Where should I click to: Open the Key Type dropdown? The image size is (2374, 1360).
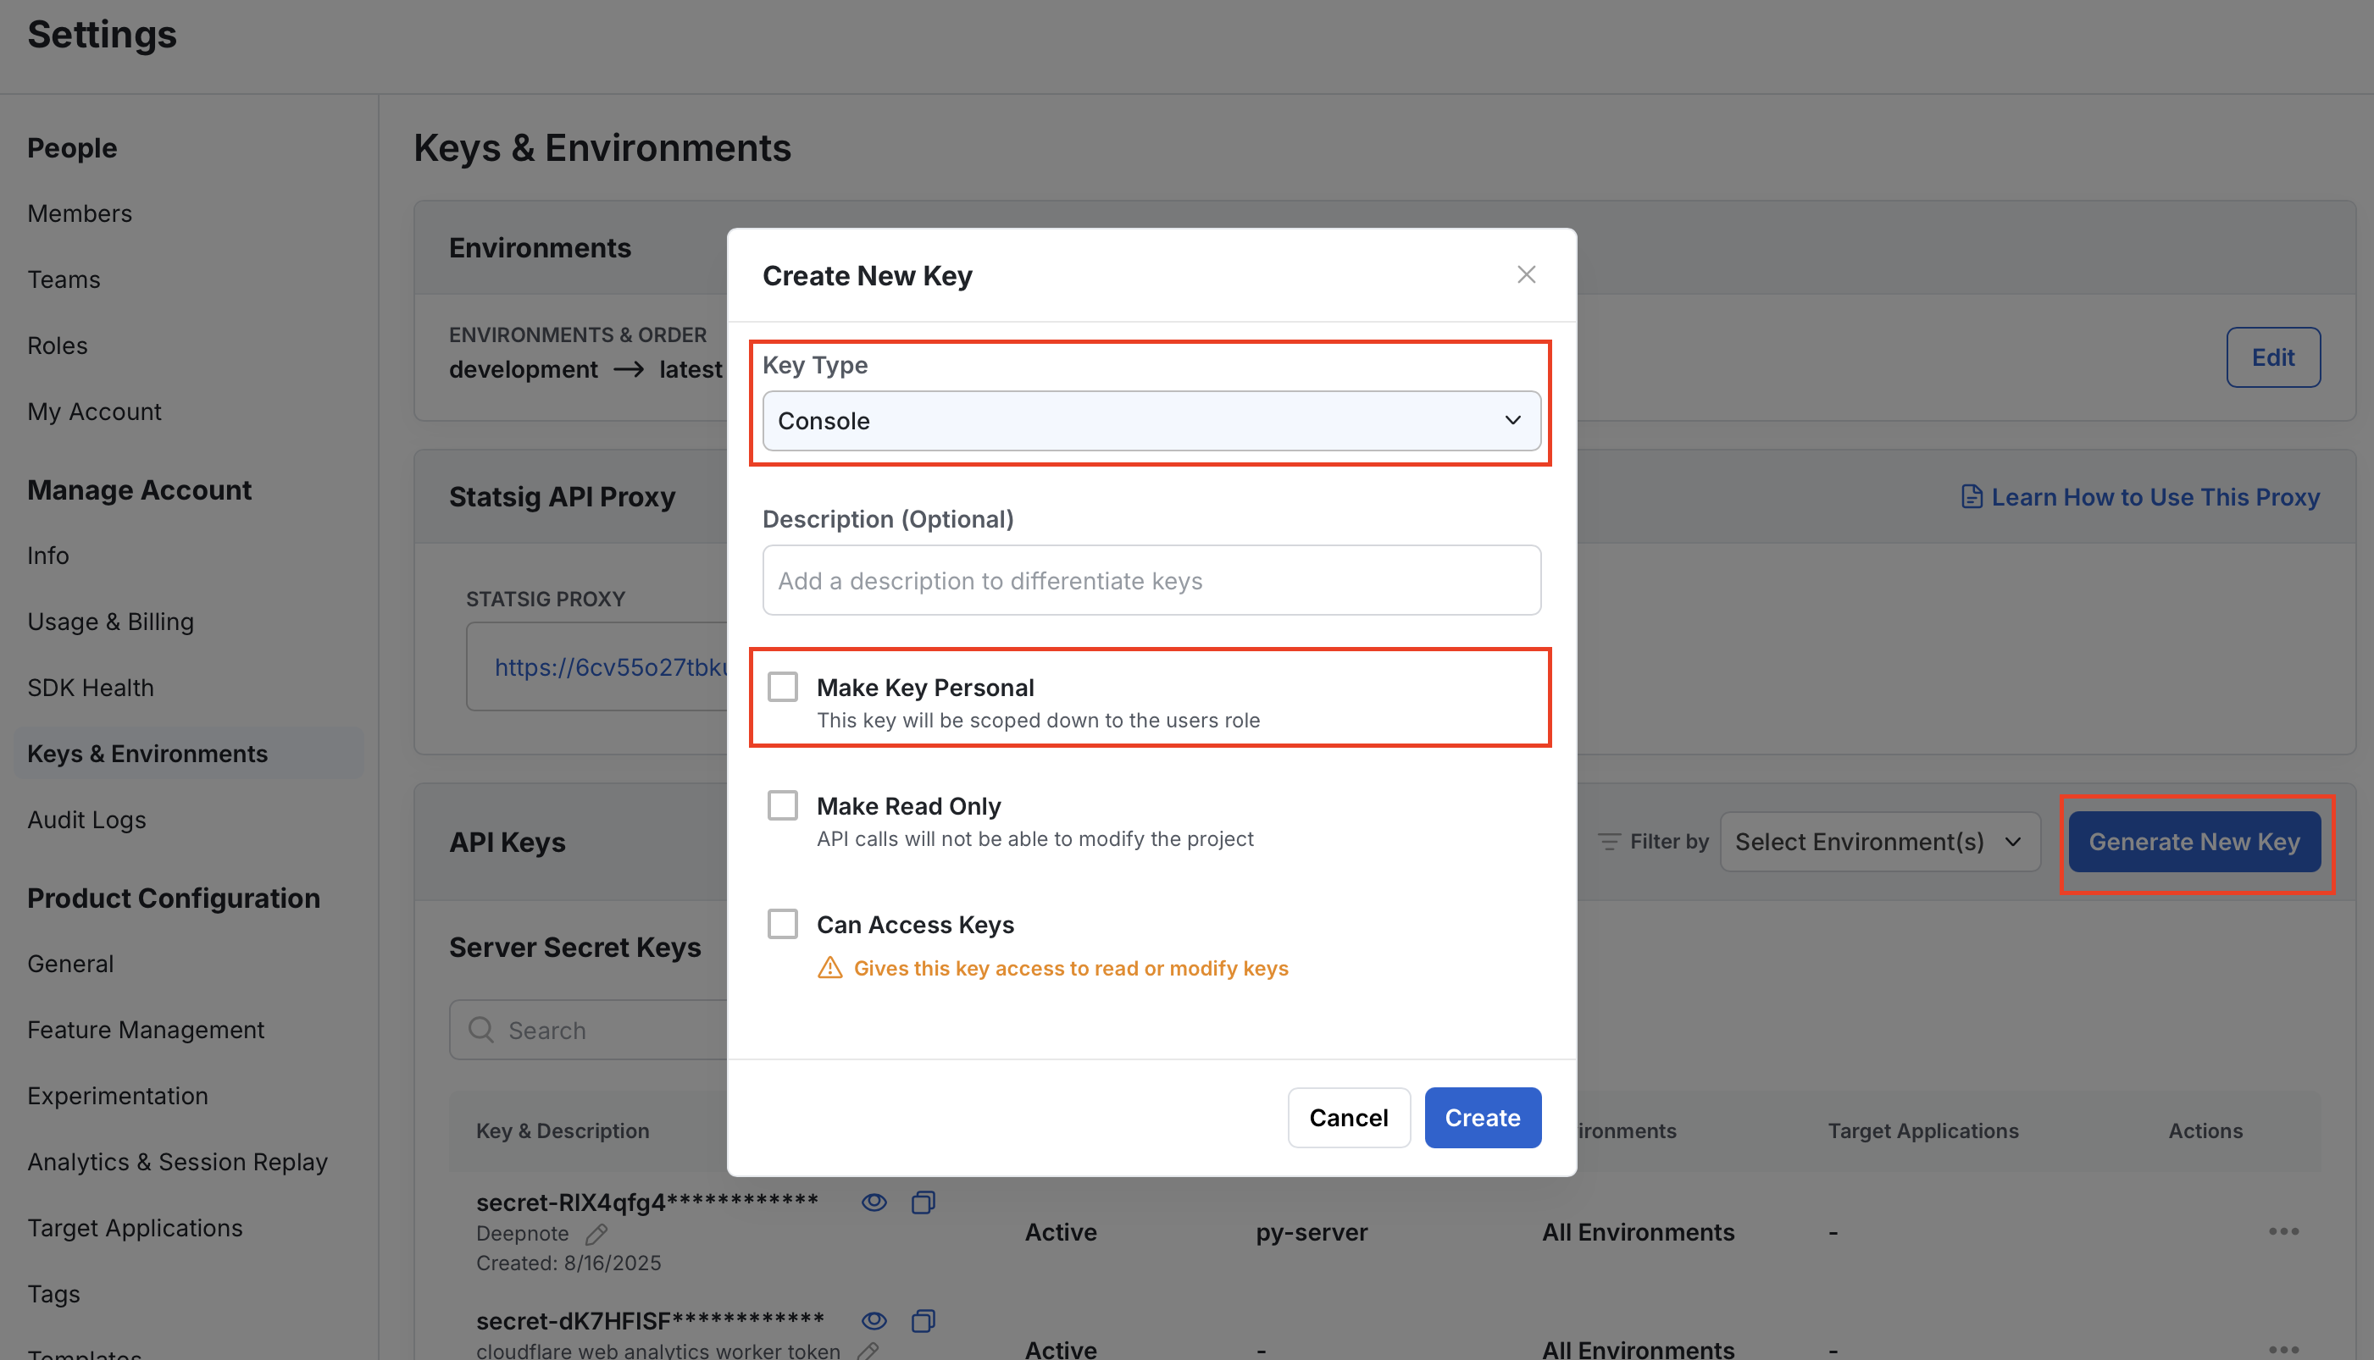pos(1151,421)
